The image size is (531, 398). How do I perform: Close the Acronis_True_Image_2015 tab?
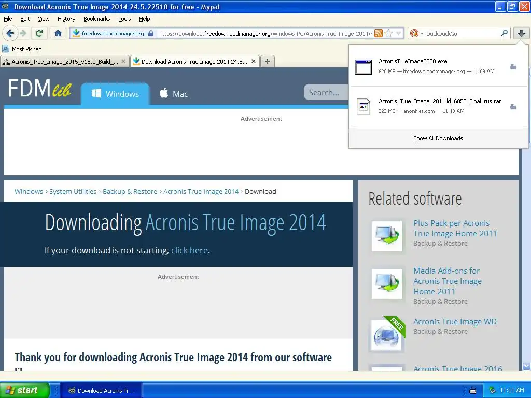tap(123, 61)
